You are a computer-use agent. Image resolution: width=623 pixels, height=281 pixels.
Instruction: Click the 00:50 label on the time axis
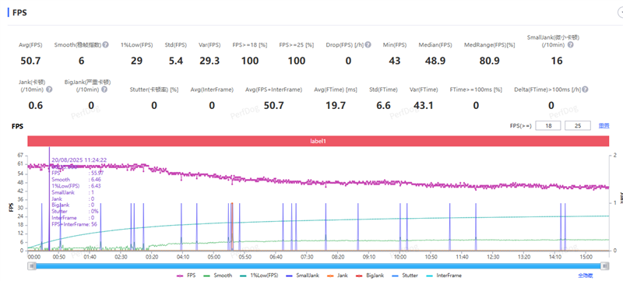coord(59,257)
